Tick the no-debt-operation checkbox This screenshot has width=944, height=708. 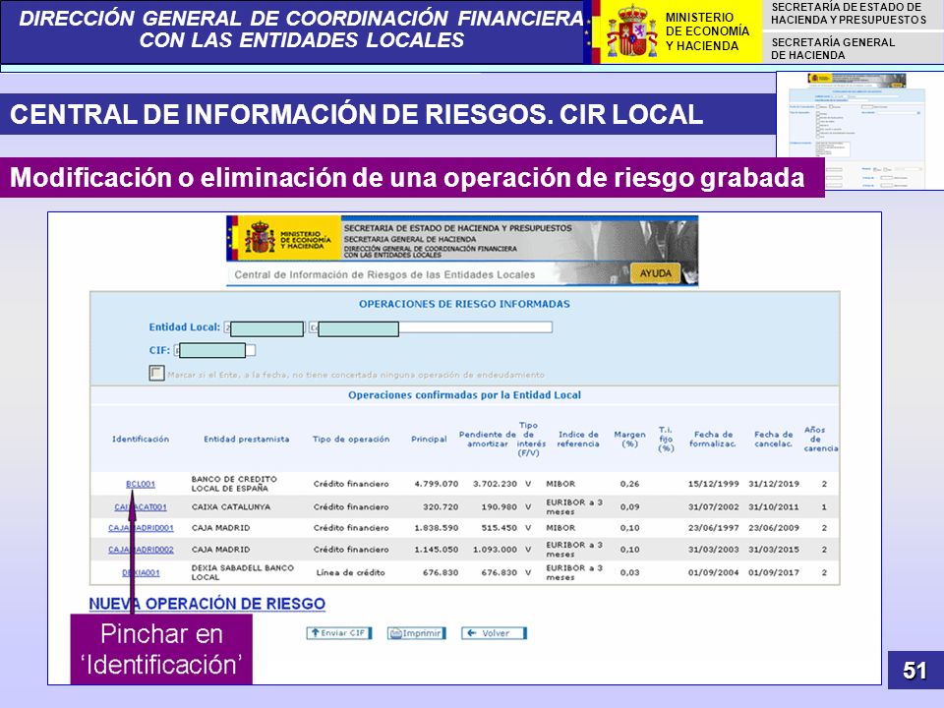click(x=156, y=374)
